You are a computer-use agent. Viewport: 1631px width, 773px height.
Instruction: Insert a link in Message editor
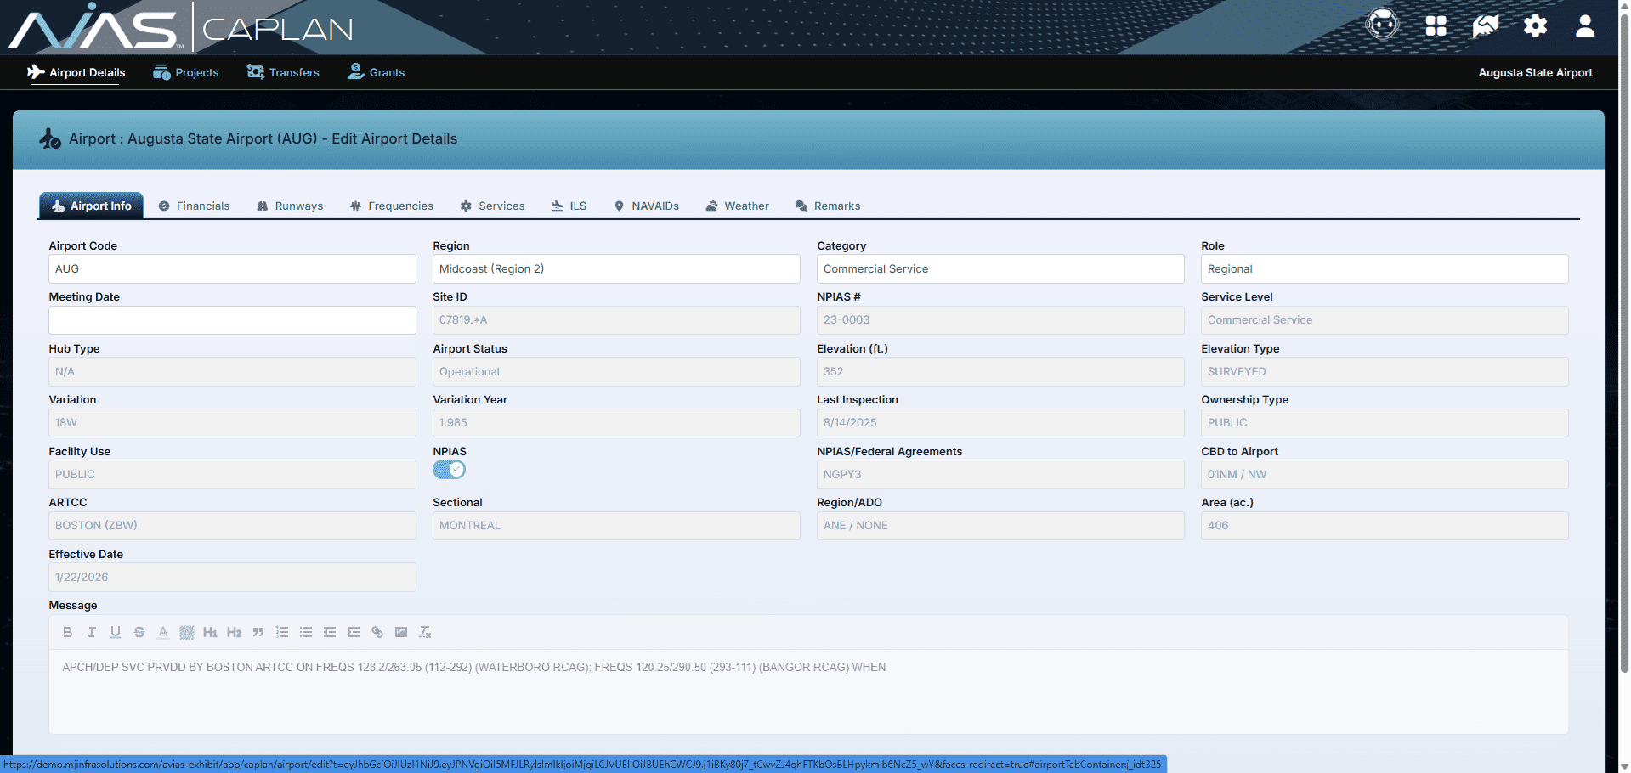click(x=377, y=632)
